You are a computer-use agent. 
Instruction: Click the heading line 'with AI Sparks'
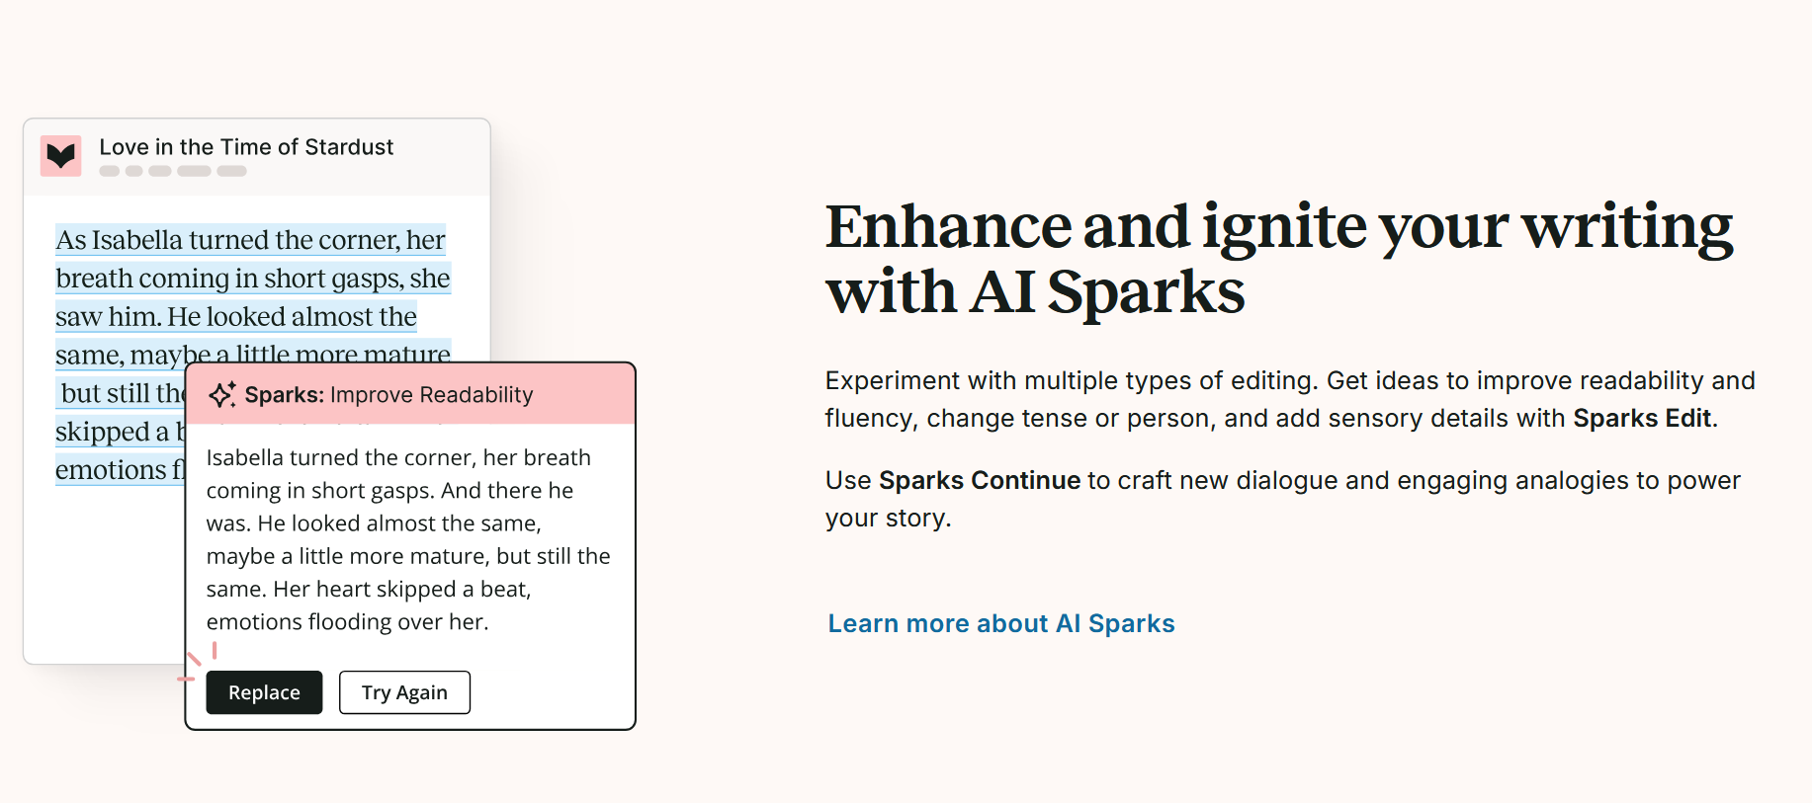click(x=1035, y=292)
